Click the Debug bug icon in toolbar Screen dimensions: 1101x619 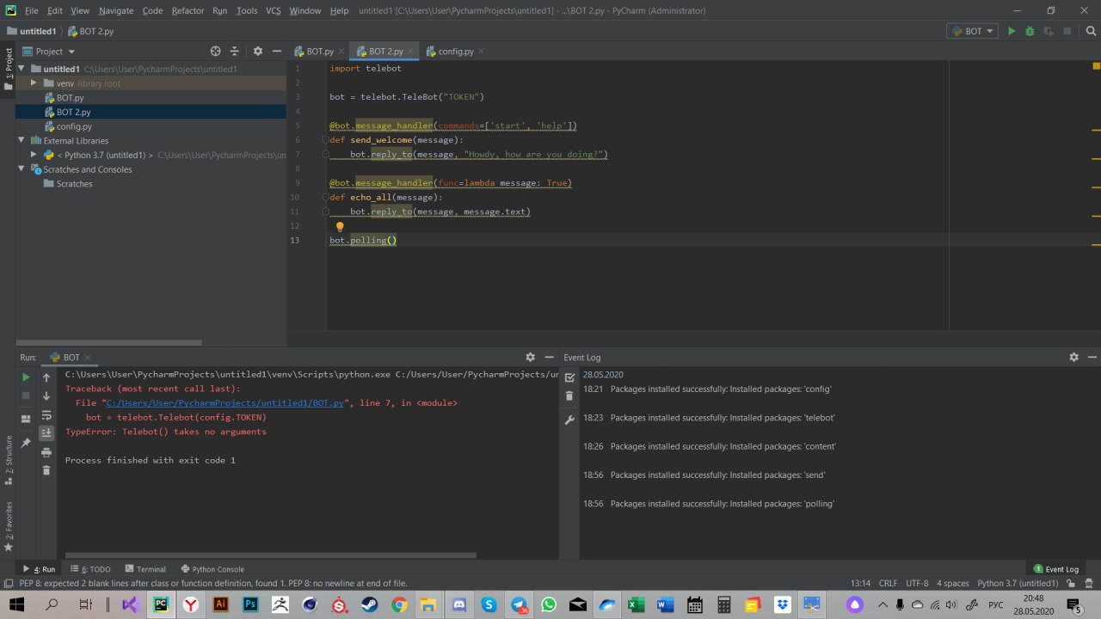point(1030,31)
